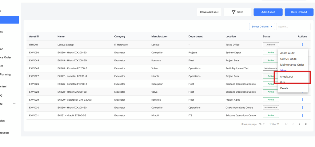
Task: Go to the next page of results
Action: coord(299,124)
